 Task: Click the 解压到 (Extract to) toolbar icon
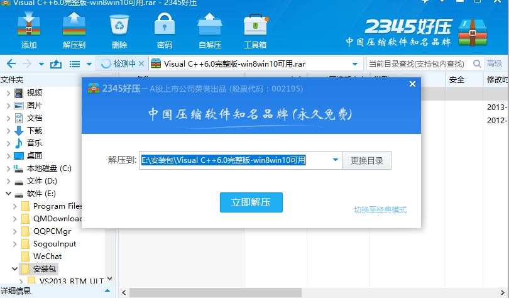(74, 30)
